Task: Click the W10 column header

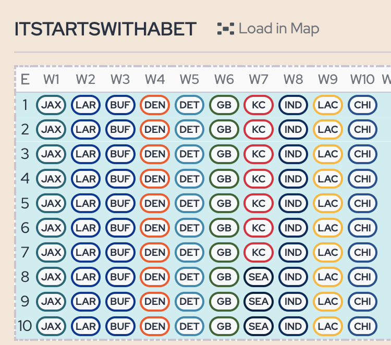Action: click(x=362, y=80)
